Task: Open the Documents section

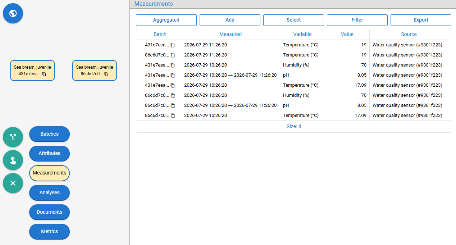Action: (49, 212)
